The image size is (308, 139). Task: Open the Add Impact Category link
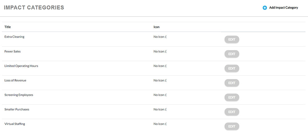[283, 8]
